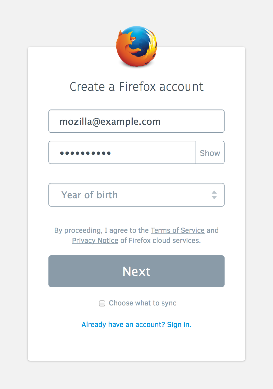
Task: Click the word "Sign in." at bottom
Action: pyautogui.click(x=179, y=325)
